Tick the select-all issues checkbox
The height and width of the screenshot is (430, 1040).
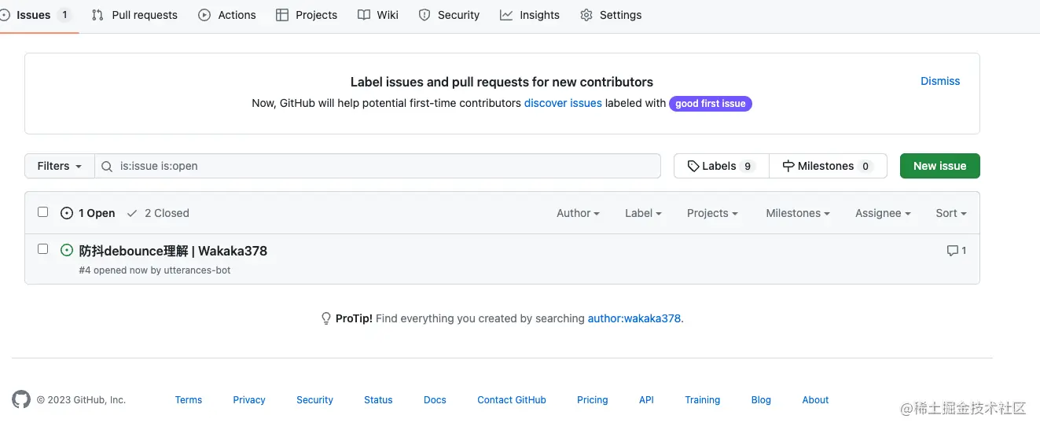43,212
